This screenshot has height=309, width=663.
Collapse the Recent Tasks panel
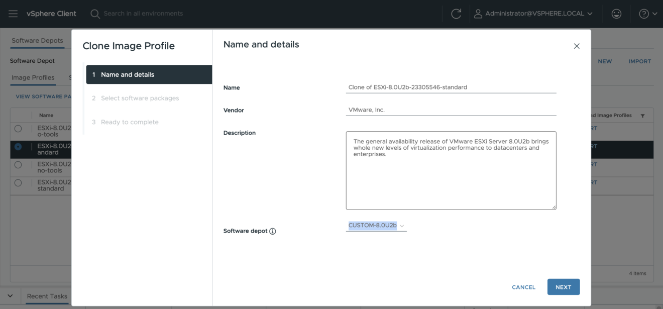[x=10, y=296]
